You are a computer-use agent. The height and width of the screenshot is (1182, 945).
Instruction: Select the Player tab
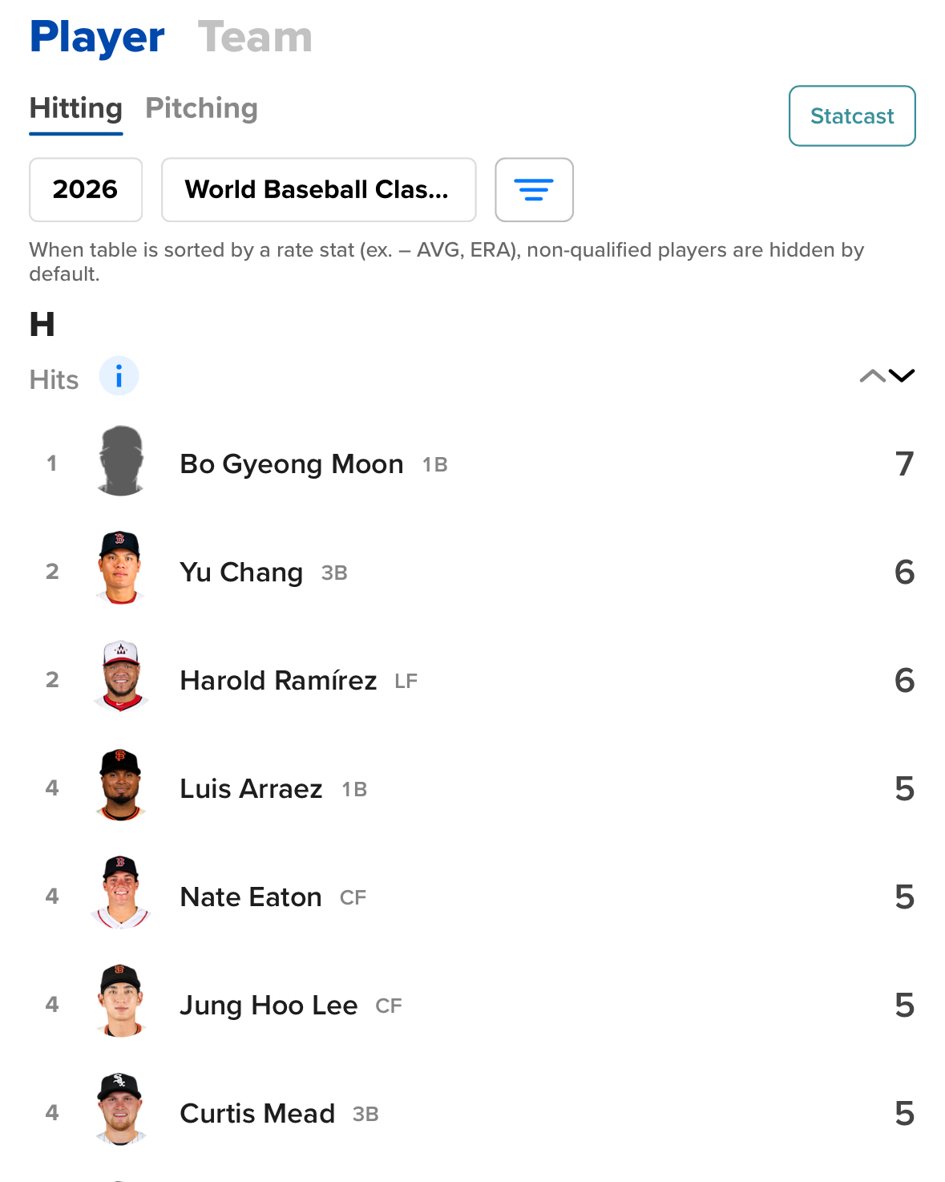[97, 37]
